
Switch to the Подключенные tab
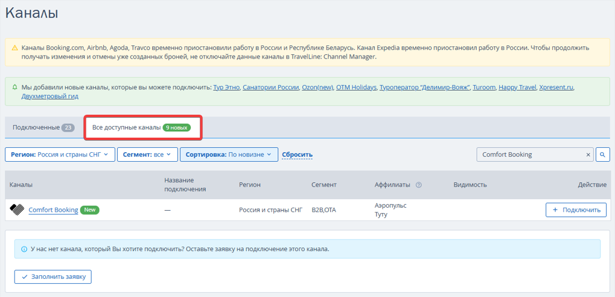tap(43, 127)
